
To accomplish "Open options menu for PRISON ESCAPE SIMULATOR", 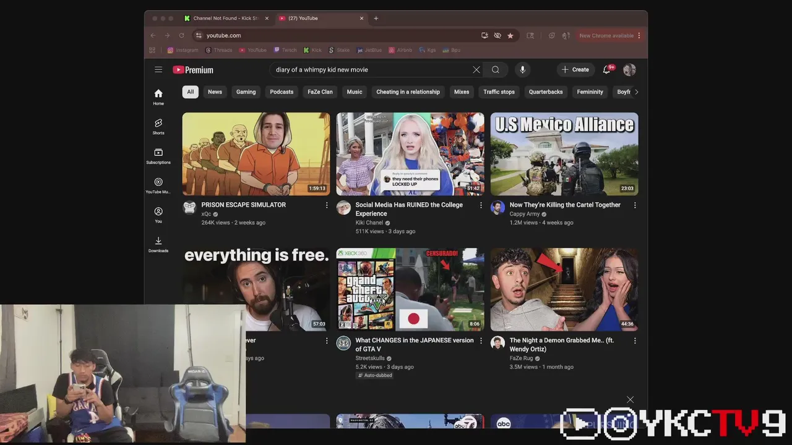I will point(327,205).
